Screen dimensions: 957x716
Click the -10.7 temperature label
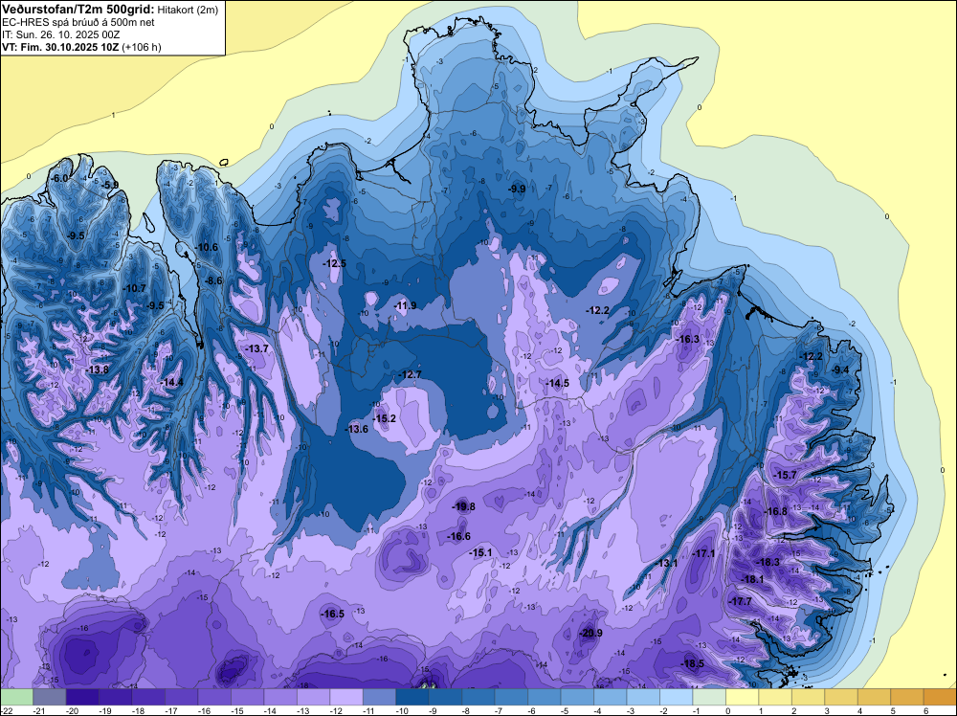(x=135, y=289)
